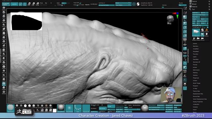Expand the ArrayMesh sub-palette
This screenshot has width=212, height=119.
coord(196,49)
